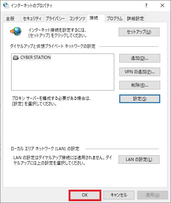Click the question mark help button
The width and height of the screenshot is (171, 203).
(x=146, y=5)
